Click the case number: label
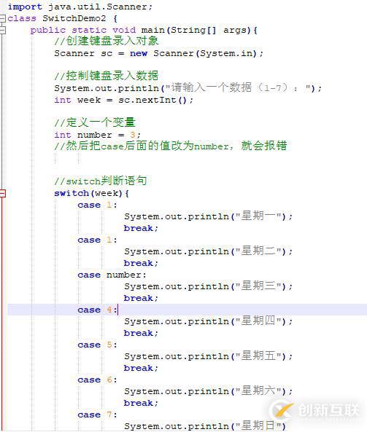The image size is (367, 432). point(112,275)
